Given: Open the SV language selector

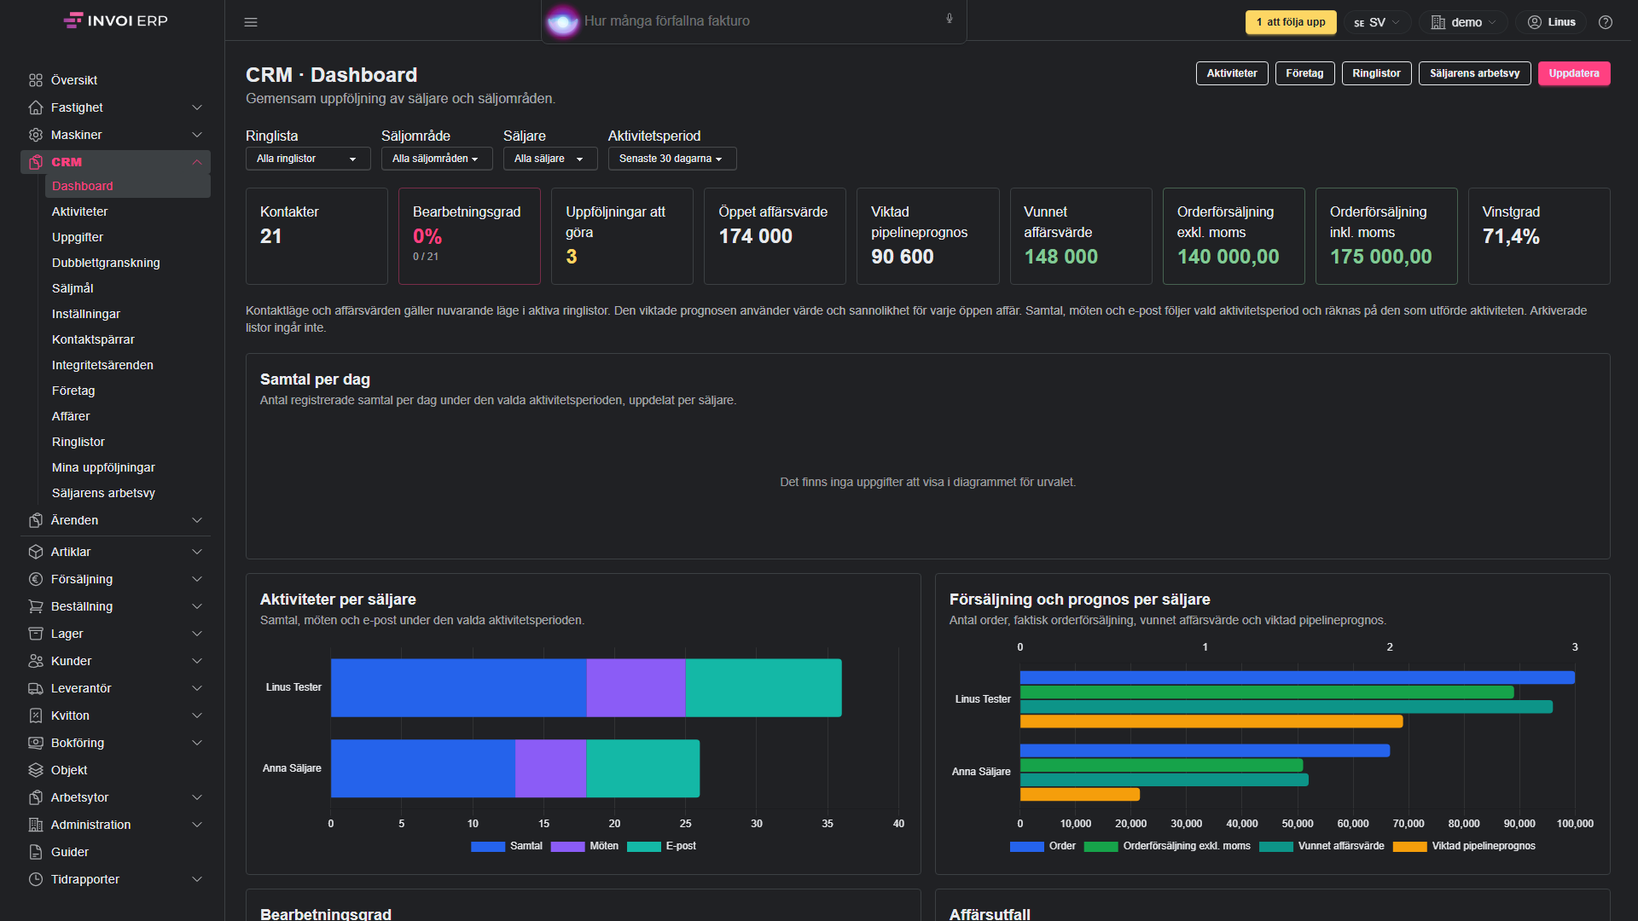Looking at the screenshot, I should pos(1376,22).
